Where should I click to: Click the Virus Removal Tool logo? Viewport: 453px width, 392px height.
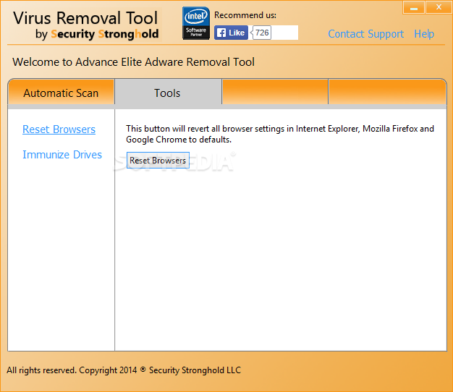pyautogui.click(x=85, y=25)
